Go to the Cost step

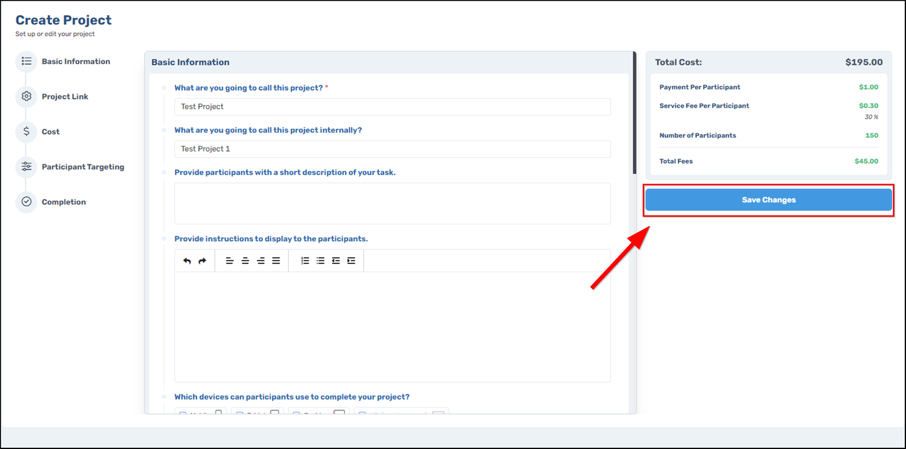tap(51, 132)
